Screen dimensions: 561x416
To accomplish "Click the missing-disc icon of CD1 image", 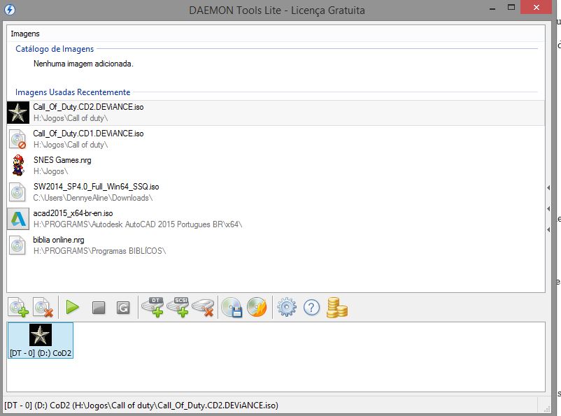I will coord(17,139).
